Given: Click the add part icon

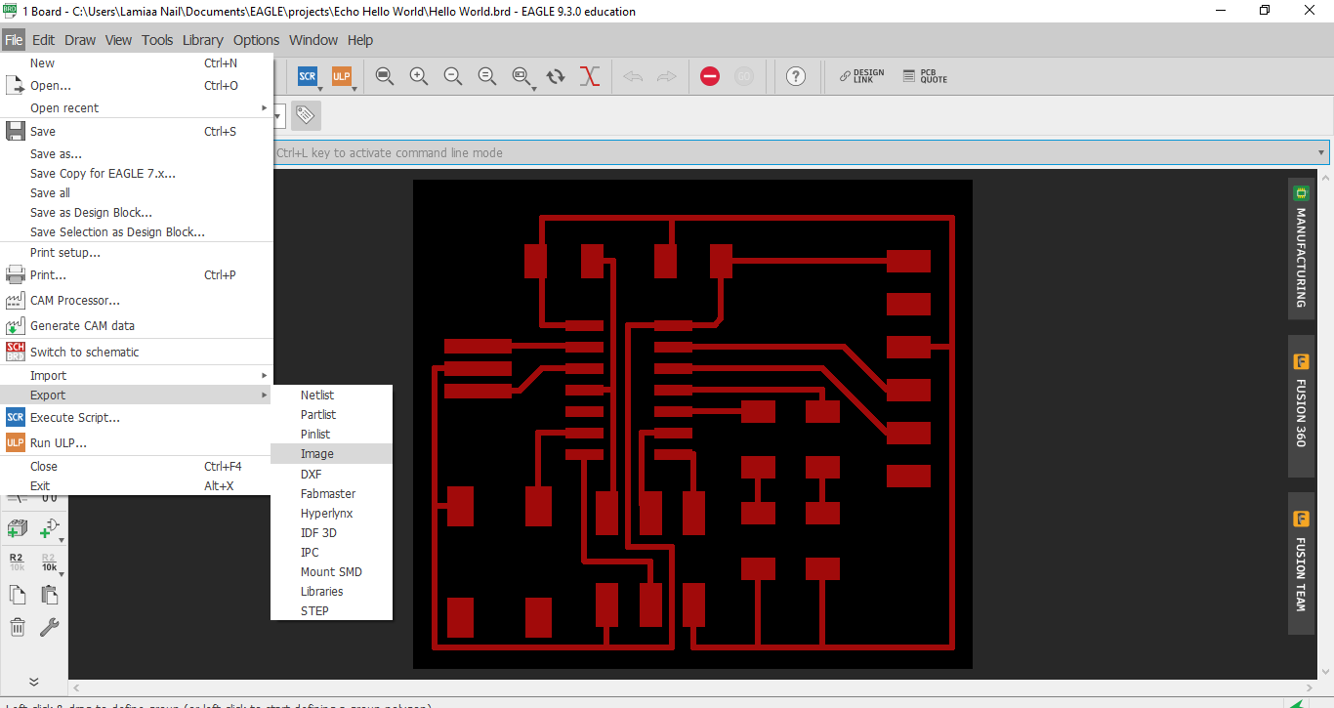Looking at the screenshot, I should coord(17,528).
